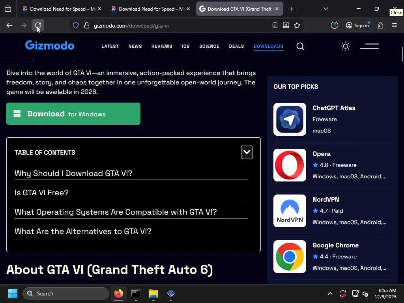Open the Windows Start menu

point(13,294)
